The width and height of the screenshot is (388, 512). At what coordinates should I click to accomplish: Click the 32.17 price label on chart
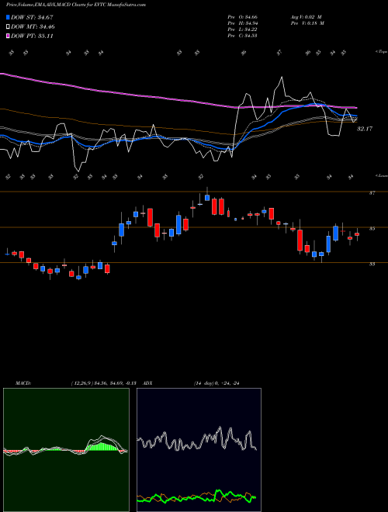tap(365, 129)
